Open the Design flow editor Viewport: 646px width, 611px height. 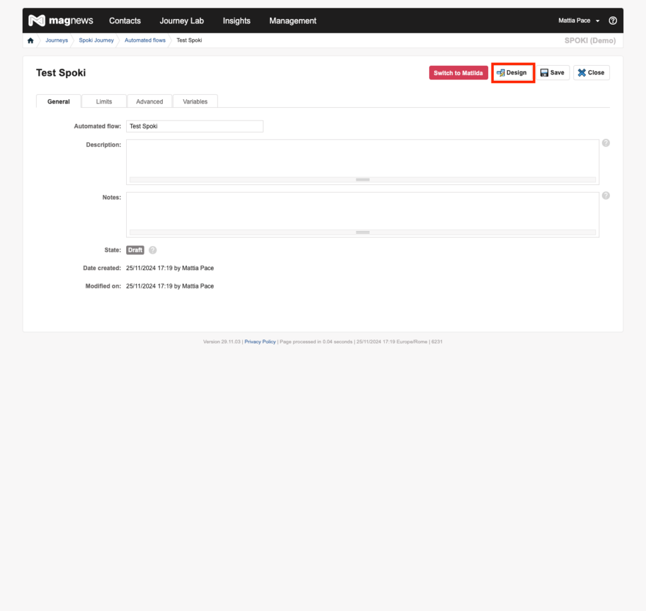pos(512,73)
